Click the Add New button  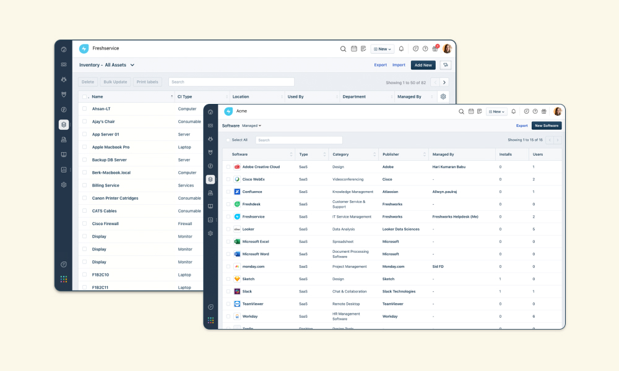[423, 65]
